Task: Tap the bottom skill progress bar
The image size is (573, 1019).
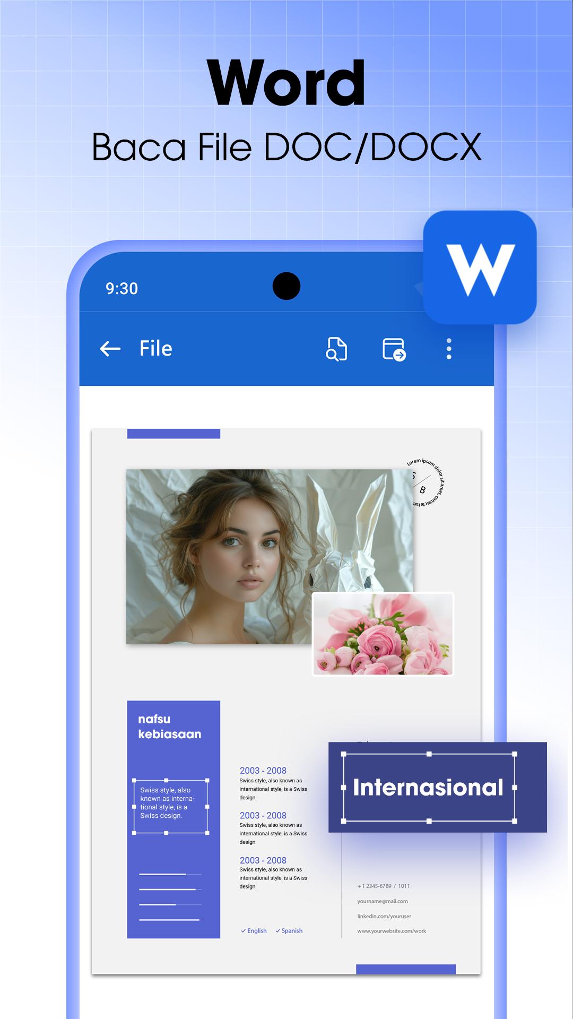Action: (x=170, y=920)
